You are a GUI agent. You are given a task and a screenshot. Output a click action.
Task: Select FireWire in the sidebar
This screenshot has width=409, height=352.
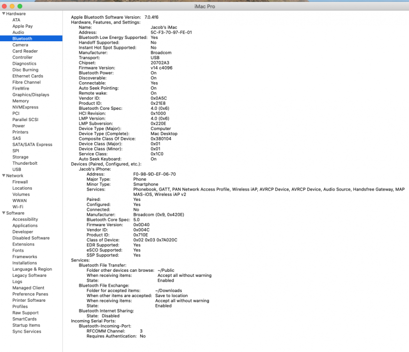click(21, 88)
